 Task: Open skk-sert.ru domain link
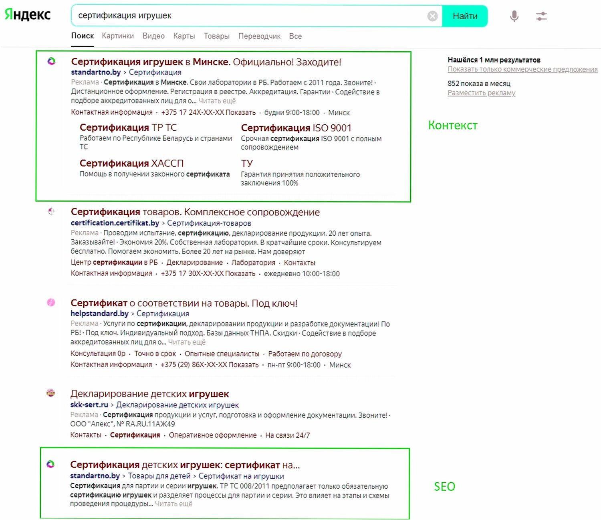pyautogui.click(x=89, y=405)
